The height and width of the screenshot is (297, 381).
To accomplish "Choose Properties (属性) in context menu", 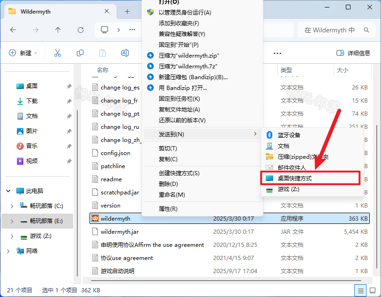I will click(168, 209).
